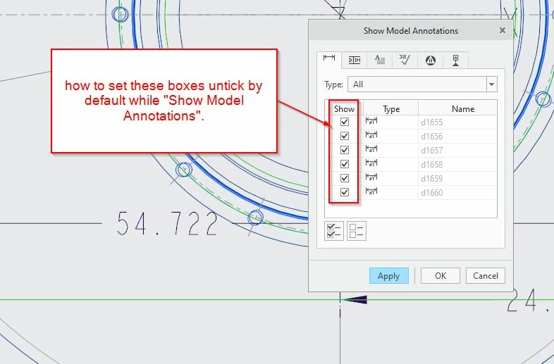Click dimension type icon for d1658
Image resolution: width=554 pixels, height=364 pixels.
371,163
